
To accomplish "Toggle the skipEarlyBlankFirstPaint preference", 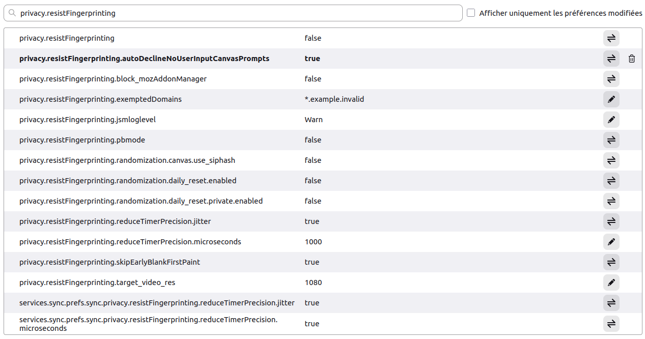I will [611, 262].
